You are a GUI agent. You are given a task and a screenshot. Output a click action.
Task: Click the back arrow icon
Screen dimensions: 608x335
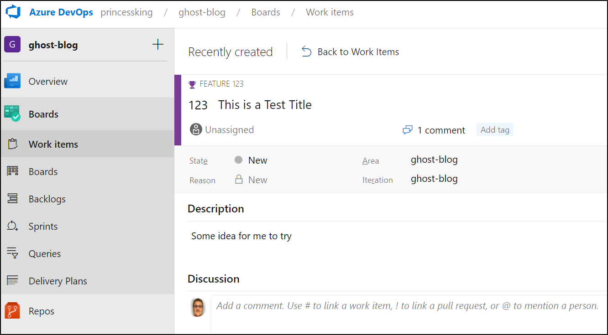point(307,52)
